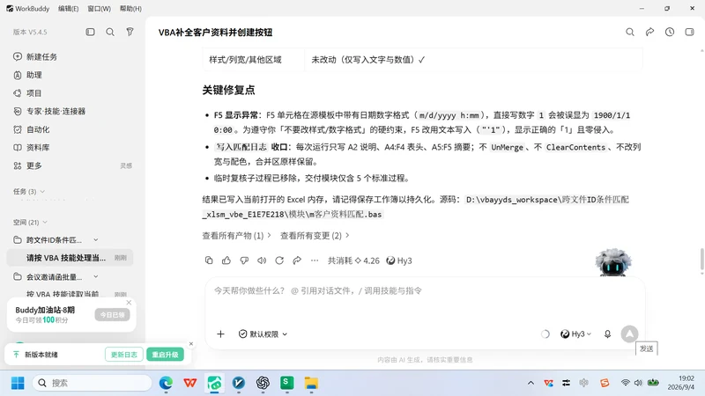This screenshot has height=396, width=705.
Task: Open the 帮助(H) menu
Action: coord(130,9)
